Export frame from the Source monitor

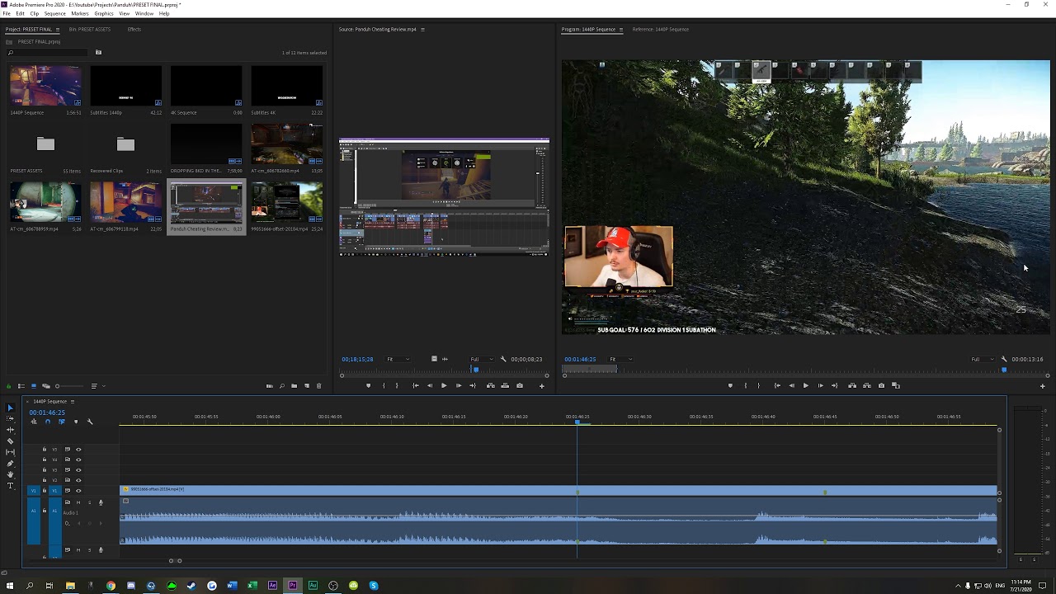pos(519,385)
